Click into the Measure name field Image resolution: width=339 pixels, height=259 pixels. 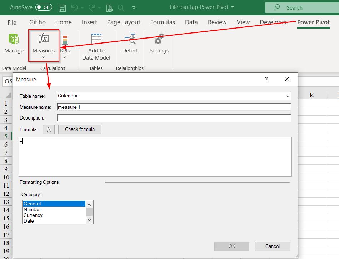coord(174,107)
